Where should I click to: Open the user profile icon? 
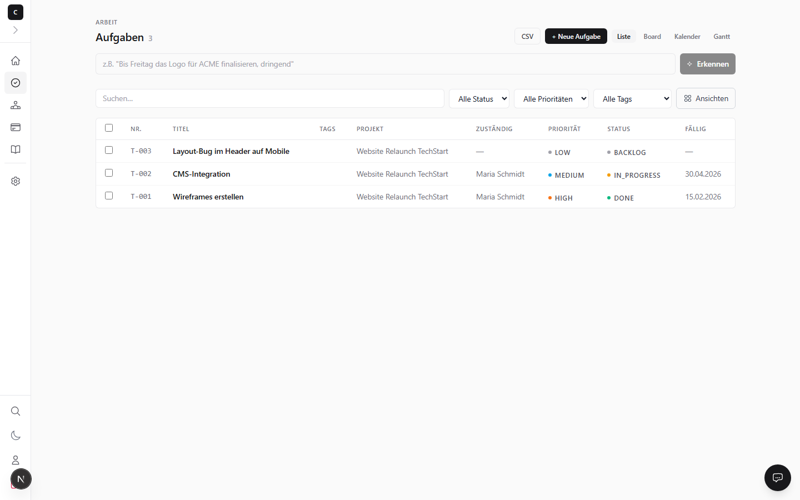16,460
